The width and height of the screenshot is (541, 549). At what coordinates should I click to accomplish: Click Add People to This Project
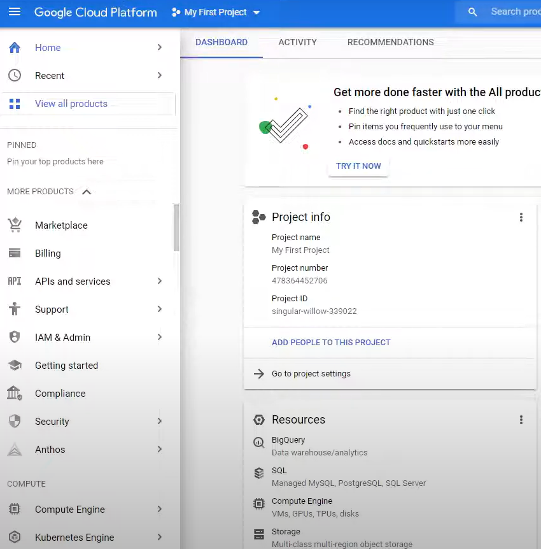[331, 343]
